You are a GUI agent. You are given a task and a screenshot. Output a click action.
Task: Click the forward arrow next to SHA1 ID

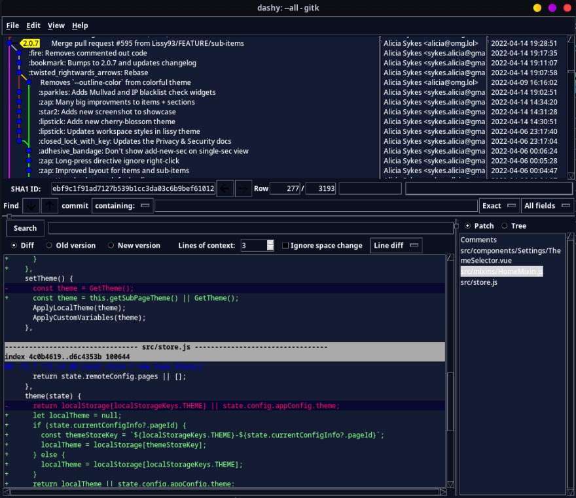(243, 188)
